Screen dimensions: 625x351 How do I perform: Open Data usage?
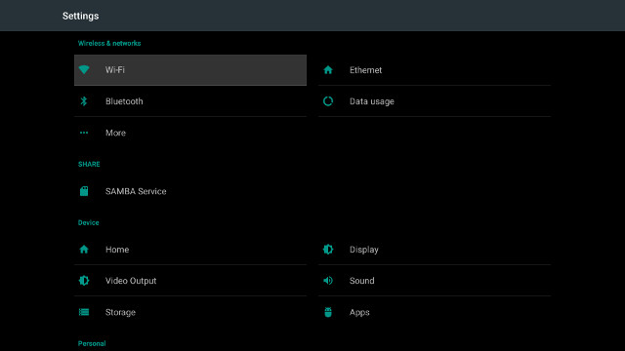(x=435, y=101)
